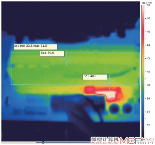Select the Ar1 min max measurement label

(35, 47)
